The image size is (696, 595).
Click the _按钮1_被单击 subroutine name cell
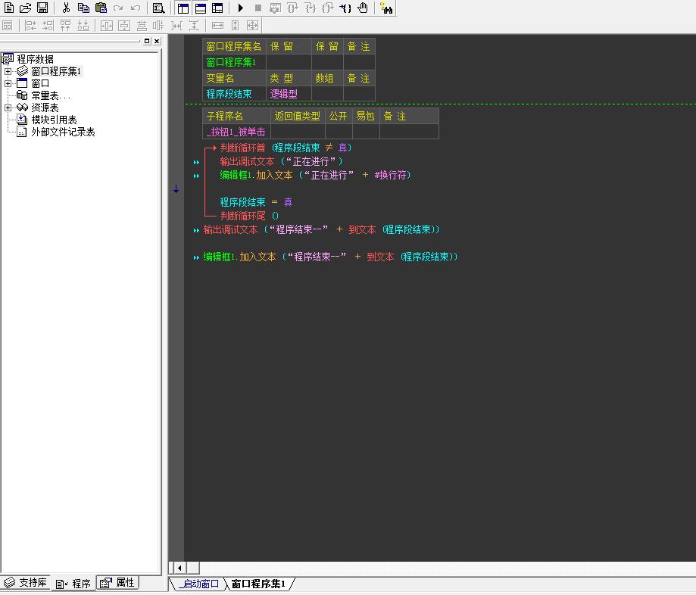[236, 132]
